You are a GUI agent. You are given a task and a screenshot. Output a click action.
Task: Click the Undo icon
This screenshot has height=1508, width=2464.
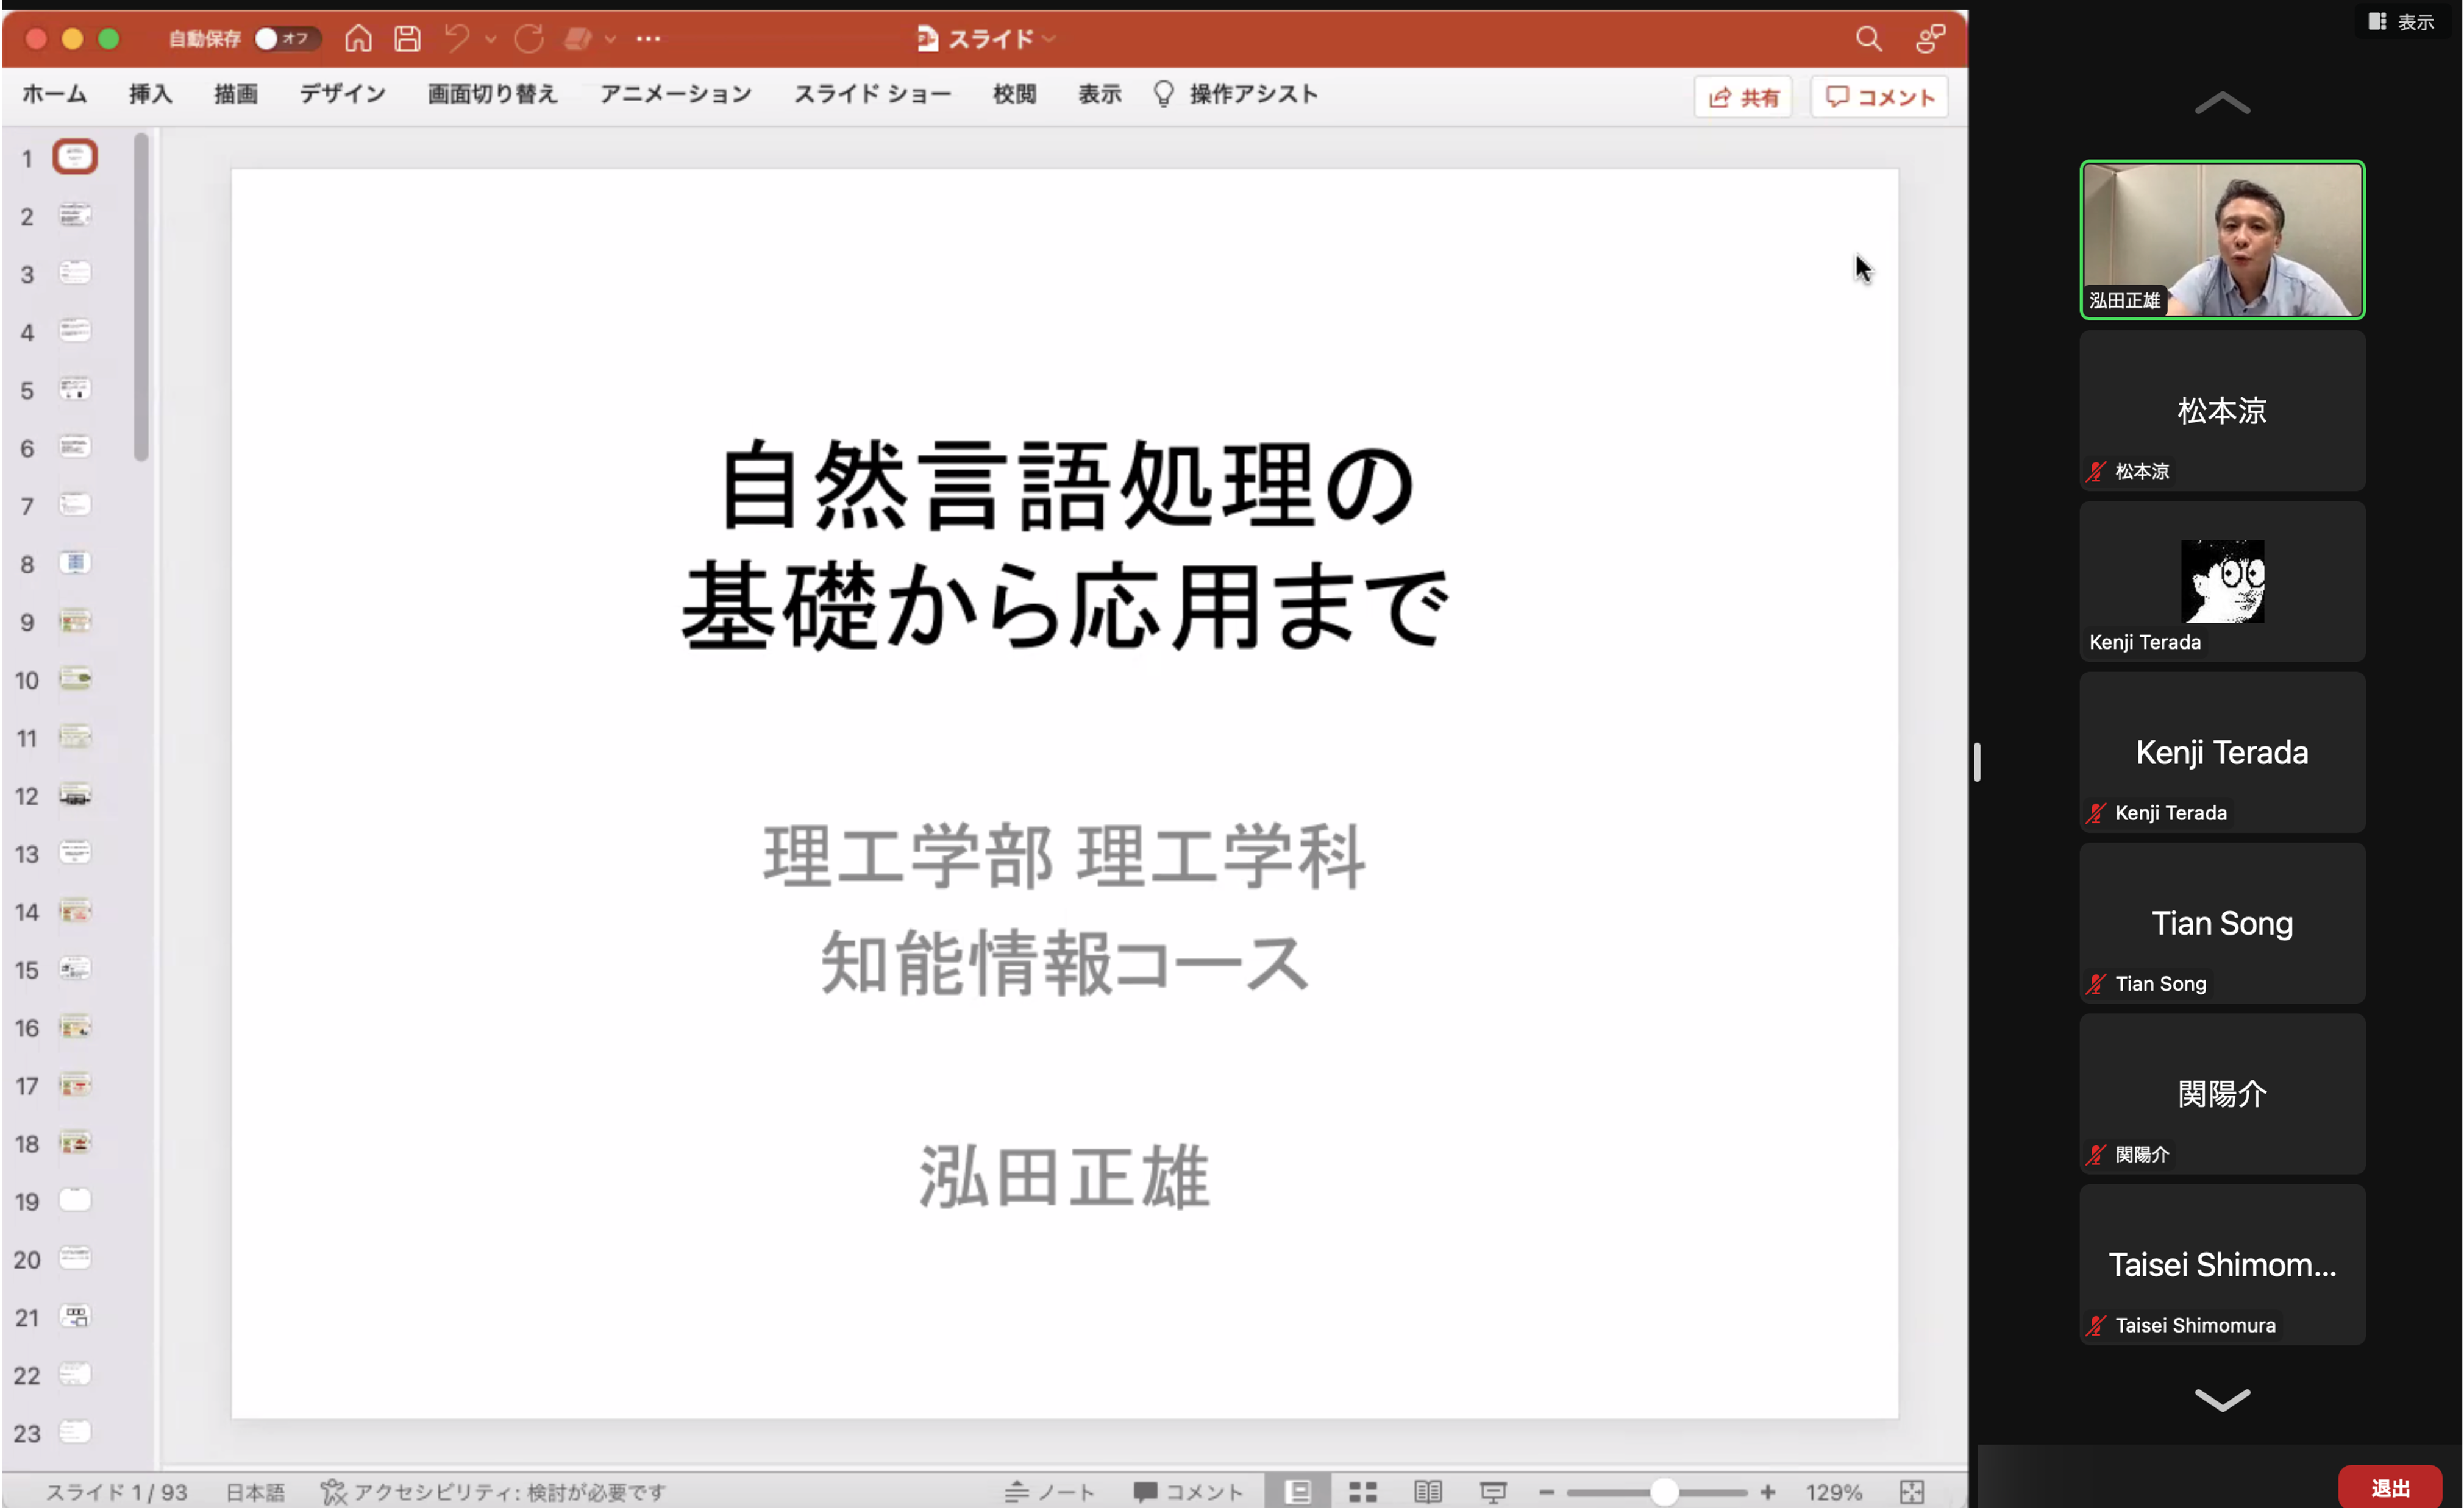456,38
